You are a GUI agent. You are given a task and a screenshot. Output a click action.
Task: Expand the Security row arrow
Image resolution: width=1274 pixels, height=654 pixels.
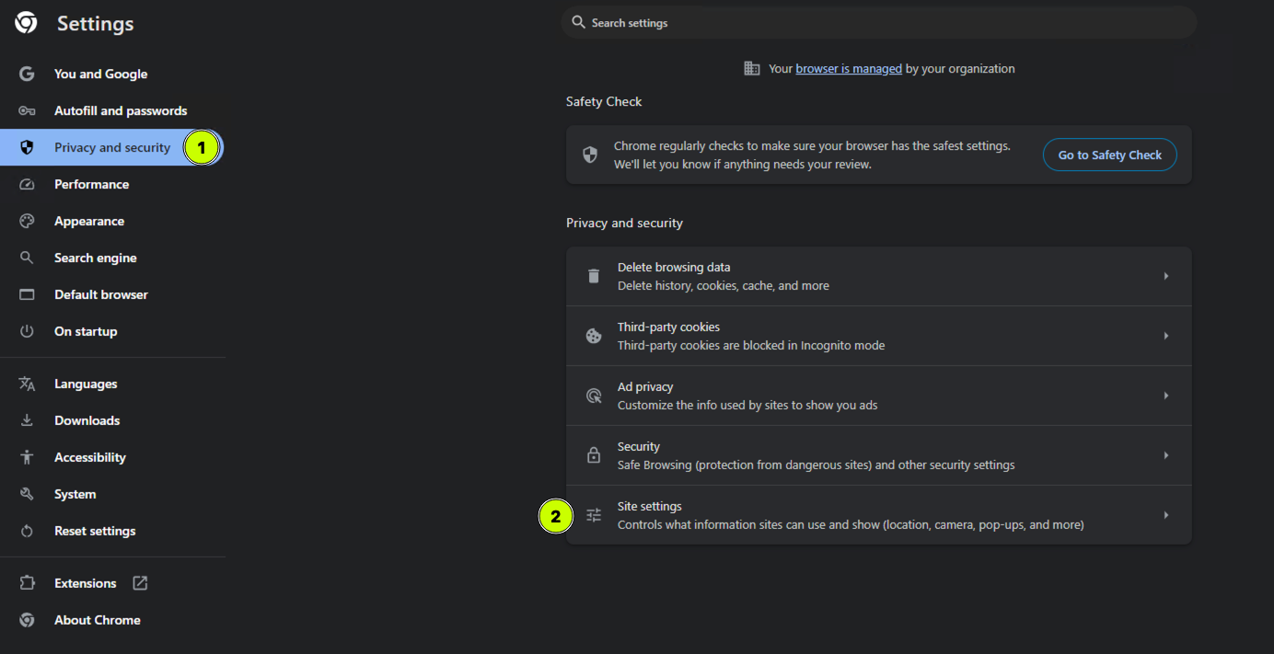click(x=1166, y=455)
